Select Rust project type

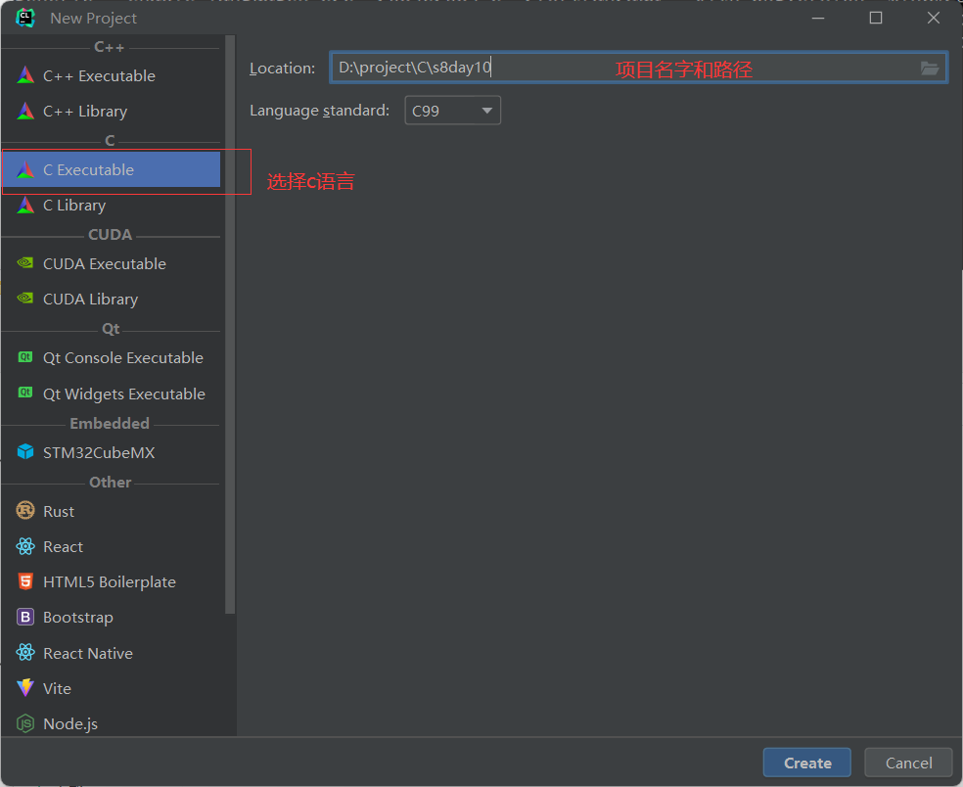click(x=111, y=511)
